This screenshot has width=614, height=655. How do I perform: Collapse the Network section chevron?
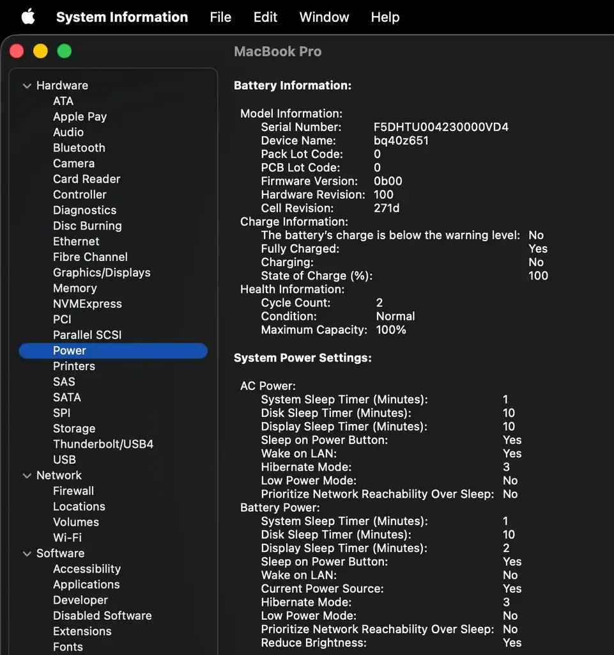point(27,476)
